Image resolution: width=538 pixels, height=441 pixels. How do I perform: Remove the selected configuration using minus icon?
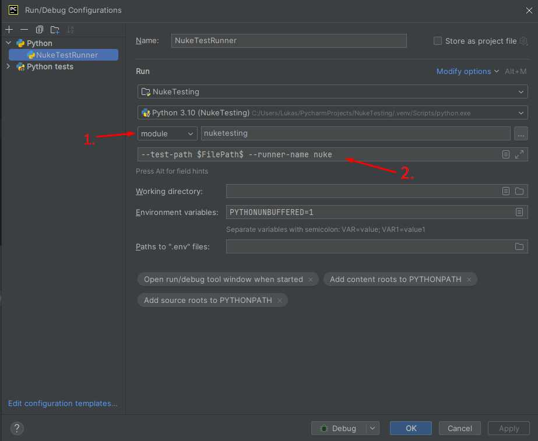(23, 29)
